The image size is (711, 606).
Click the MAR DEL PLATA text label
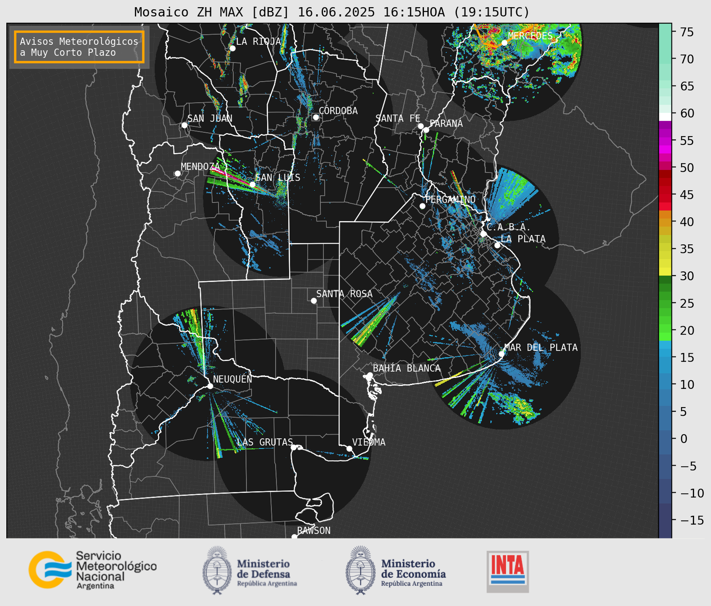pos(541,348)
